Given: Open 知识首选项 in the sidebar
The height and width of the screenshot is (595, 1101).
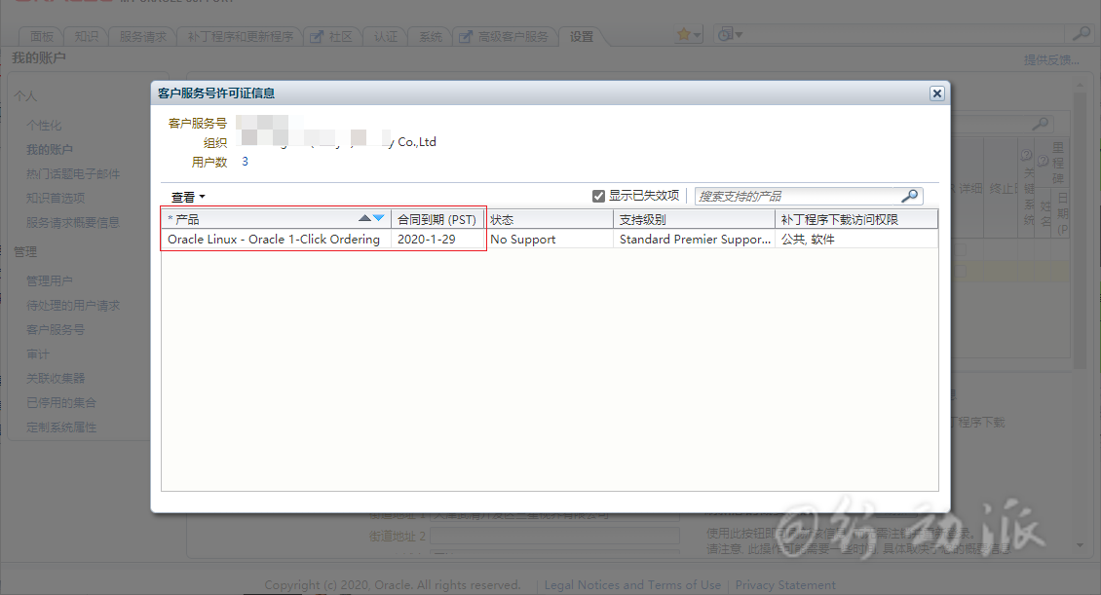Looking at the screenshot, I should click(x=56, y=199).
